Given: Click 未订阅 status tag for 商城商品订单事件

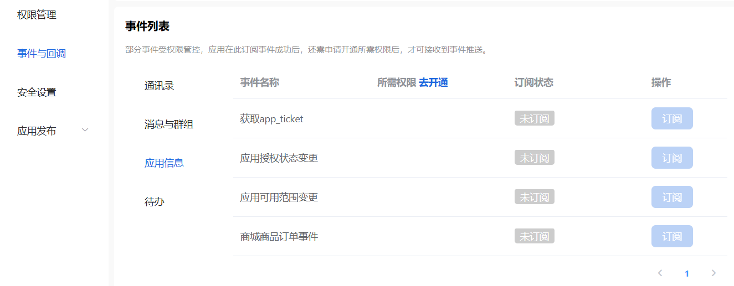Looking at the screenshot, I should 534,236.
